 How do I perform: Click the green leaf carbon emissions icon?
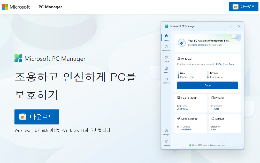[190, 145]
